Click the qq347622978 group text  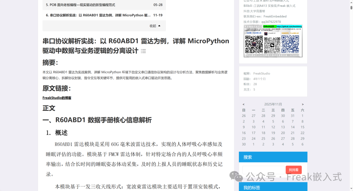click(x=271, y=22)
